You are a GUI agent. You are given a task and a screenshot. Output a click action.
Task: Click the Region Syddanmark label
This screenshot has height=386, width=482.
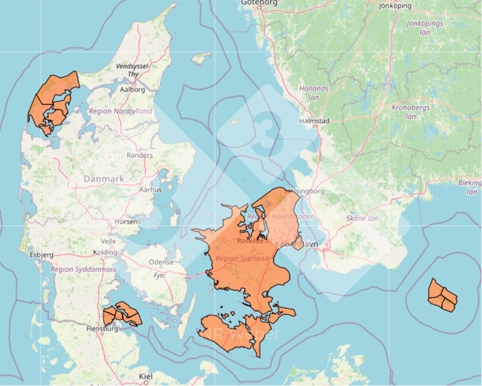tap(84, 269)
